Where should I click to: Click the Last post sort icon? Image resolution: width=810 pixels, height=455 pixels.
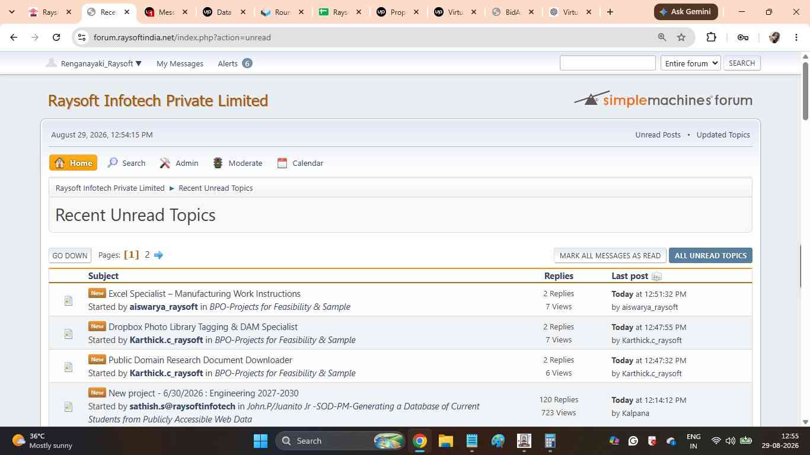tap(656, 276)
